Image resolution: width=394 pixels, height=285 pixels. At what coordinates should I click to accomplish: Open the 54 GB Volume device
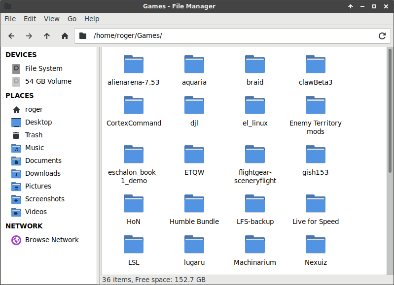pos(48,81)
